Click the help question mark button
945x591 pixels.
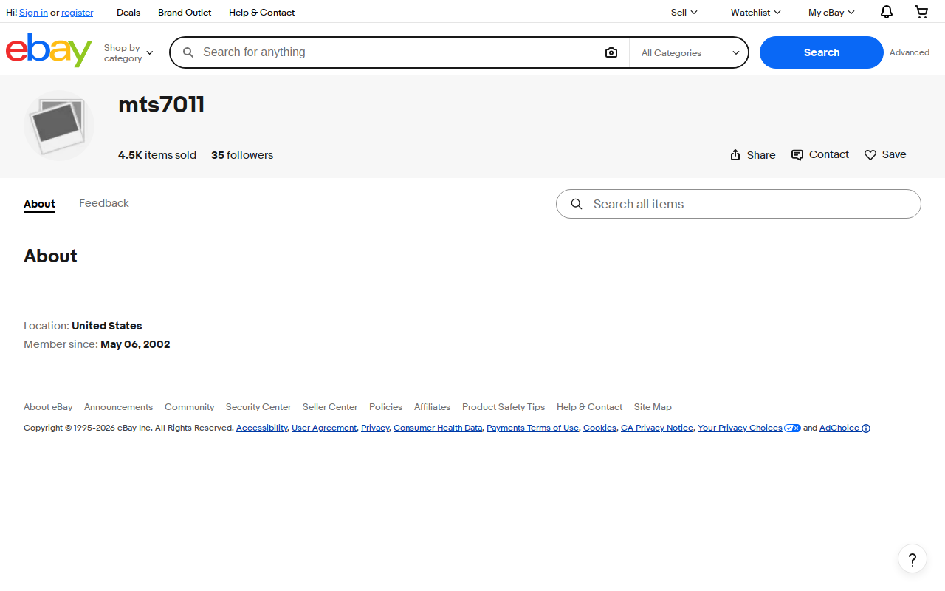tap(913, 558)
